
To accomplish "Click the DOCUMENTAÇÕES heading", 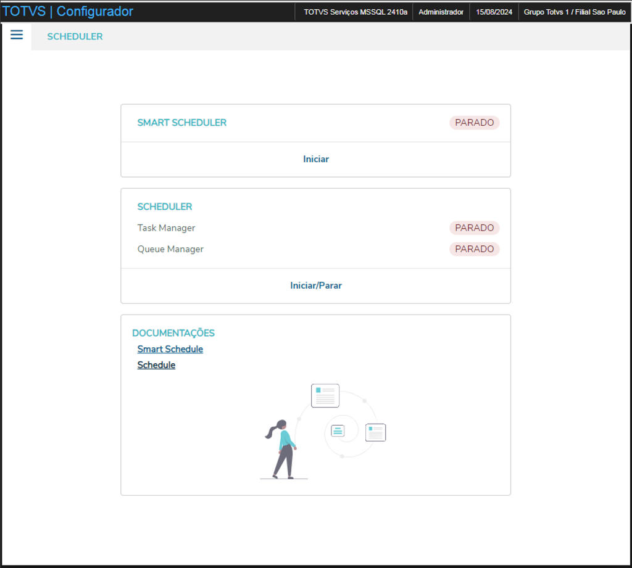I will click(173, 333).
